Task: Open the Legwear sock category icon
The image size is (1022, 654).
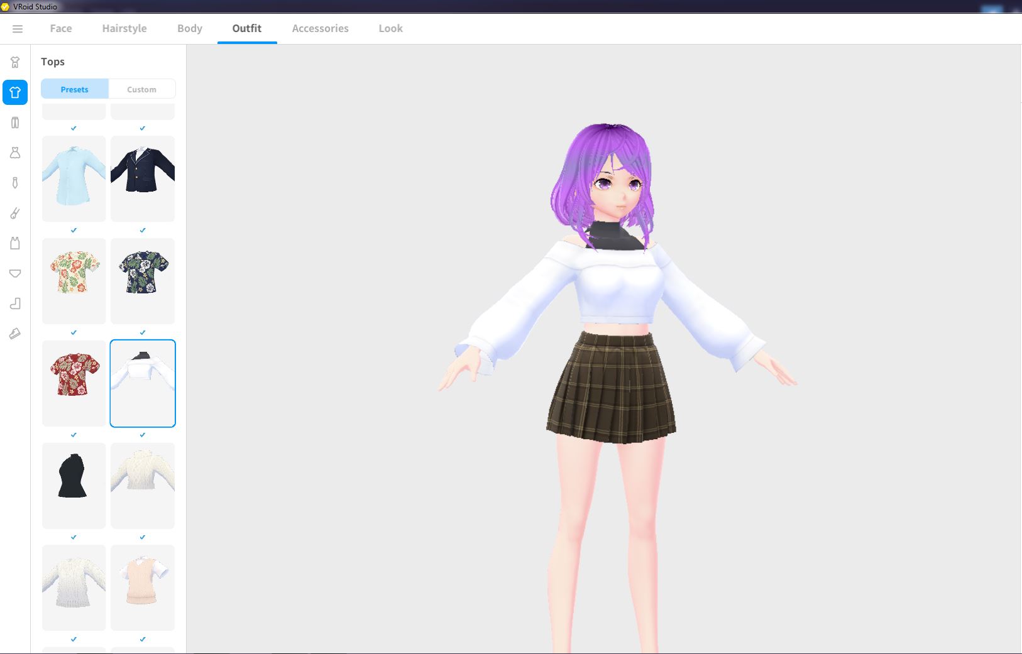Action: point(15,303)
